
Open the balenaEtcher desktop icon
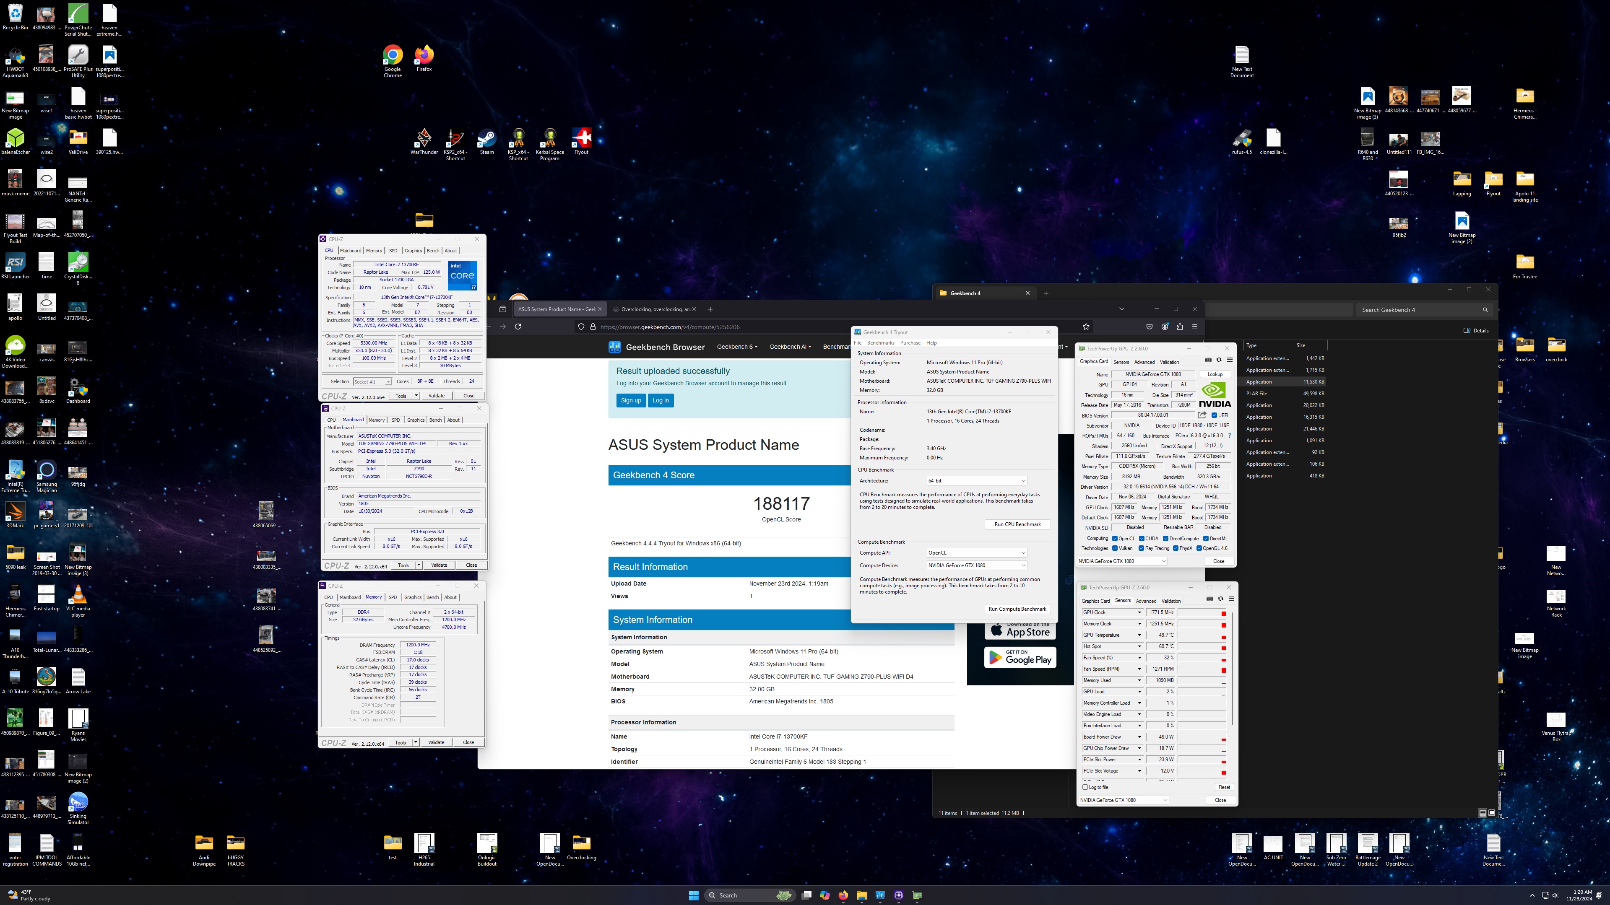tap(15, 141)
